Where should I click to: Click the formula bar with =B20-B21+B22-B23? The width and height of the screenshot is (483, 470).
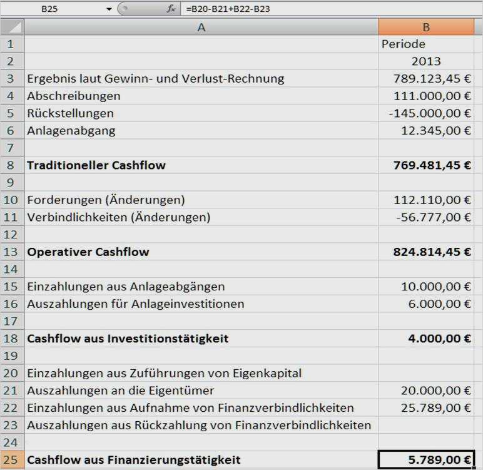[x=331, y=9]
